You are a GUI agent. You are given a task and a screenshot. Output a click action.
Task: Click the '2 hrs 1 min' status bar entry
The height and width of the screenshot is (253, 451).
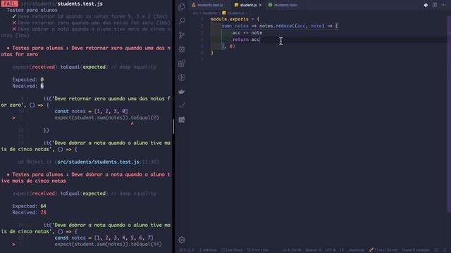coord(258,250)
